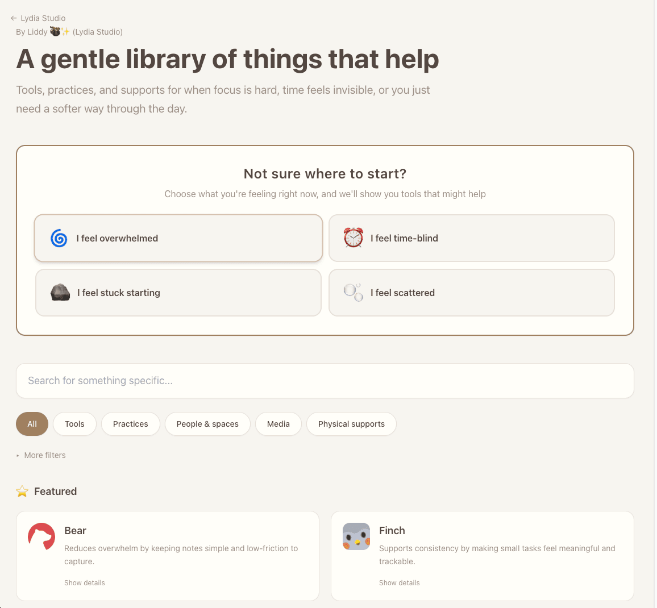Enable the Media filter
This screenshot has height=608, width=657.
(x=278, y=424)
